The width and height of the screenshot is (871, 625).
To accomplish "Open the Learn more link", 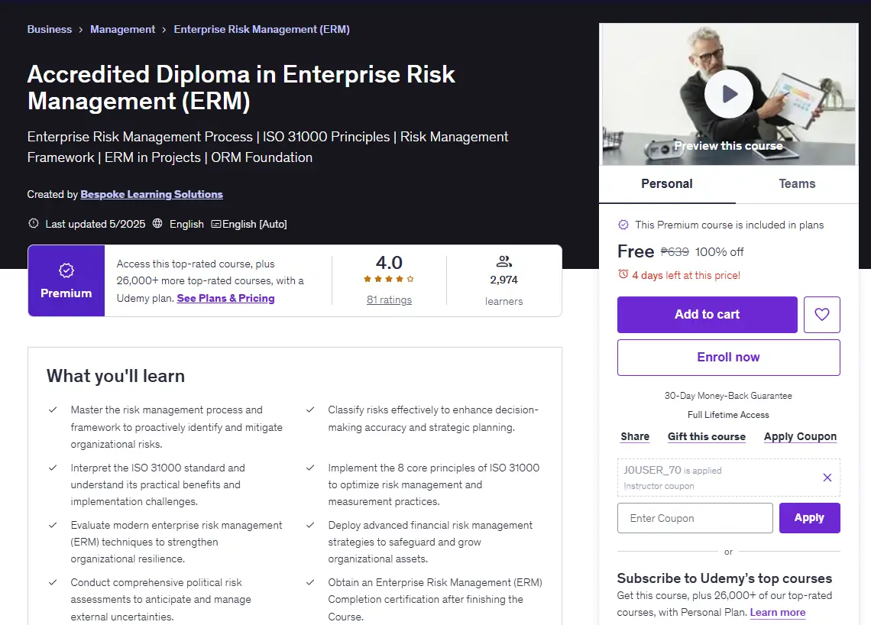I will tap(778, 612).
